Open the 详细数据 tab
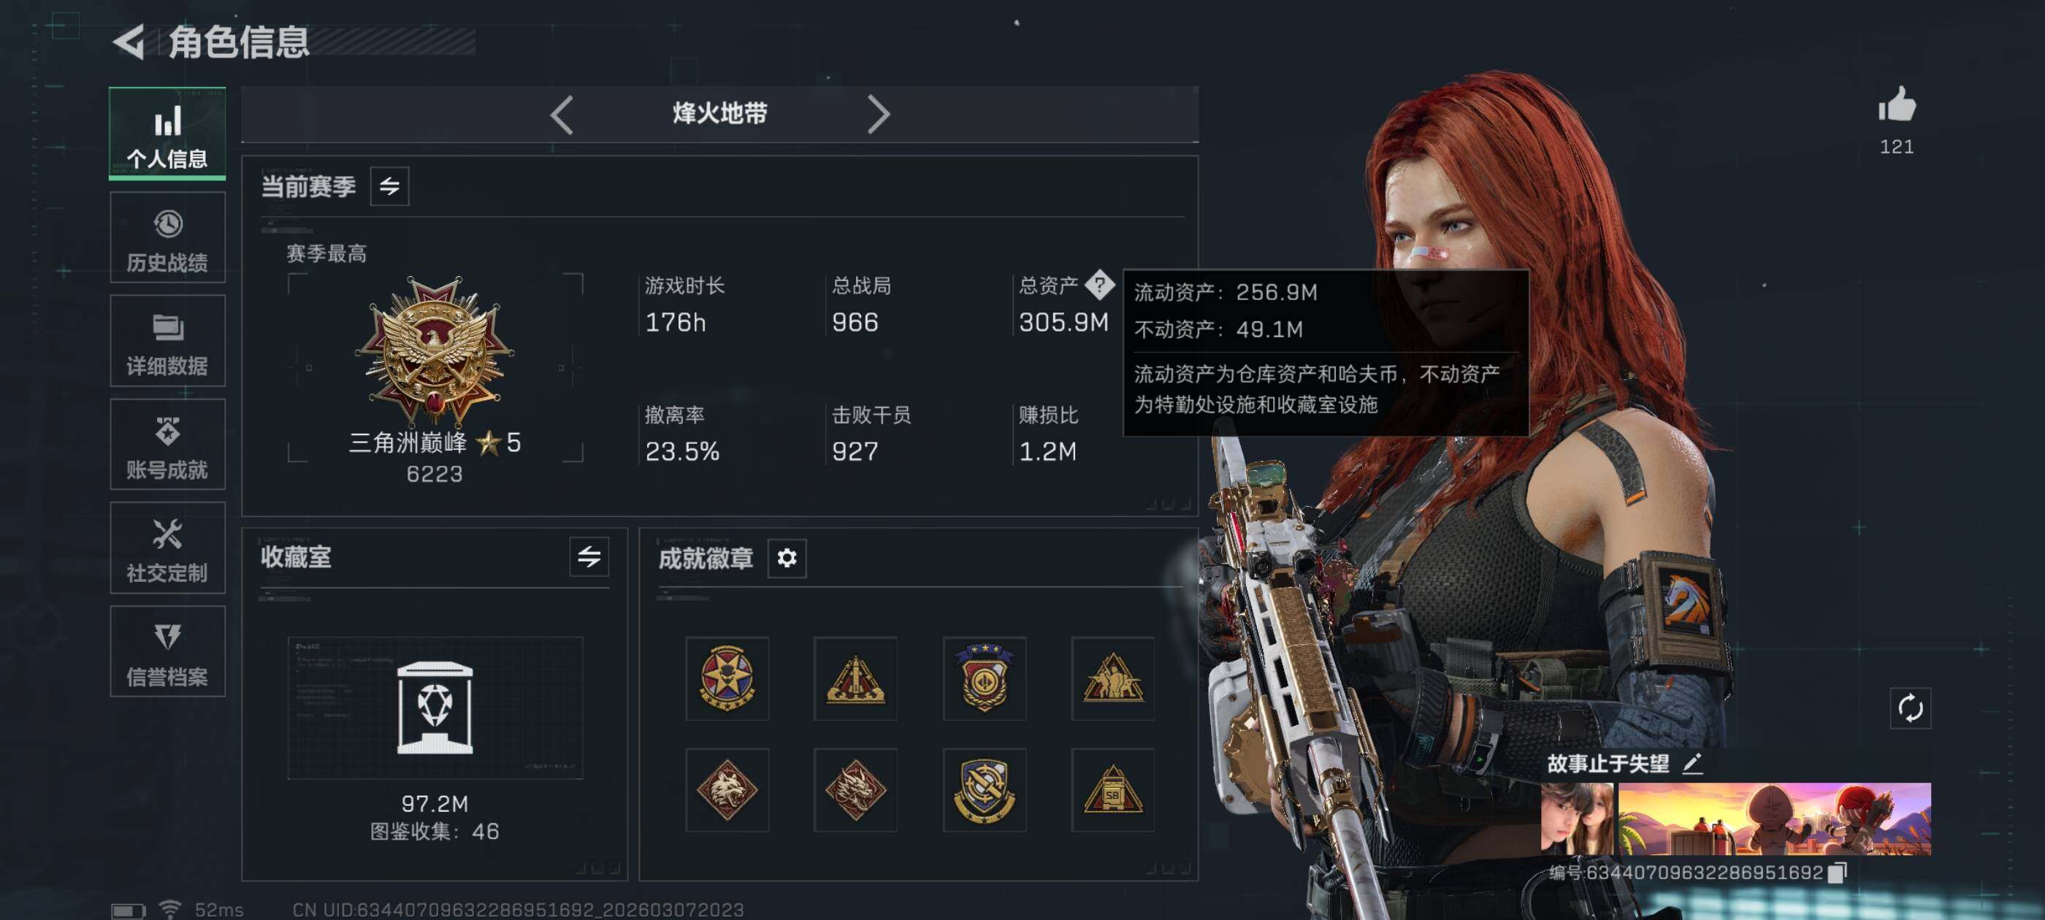 [167, 340]
